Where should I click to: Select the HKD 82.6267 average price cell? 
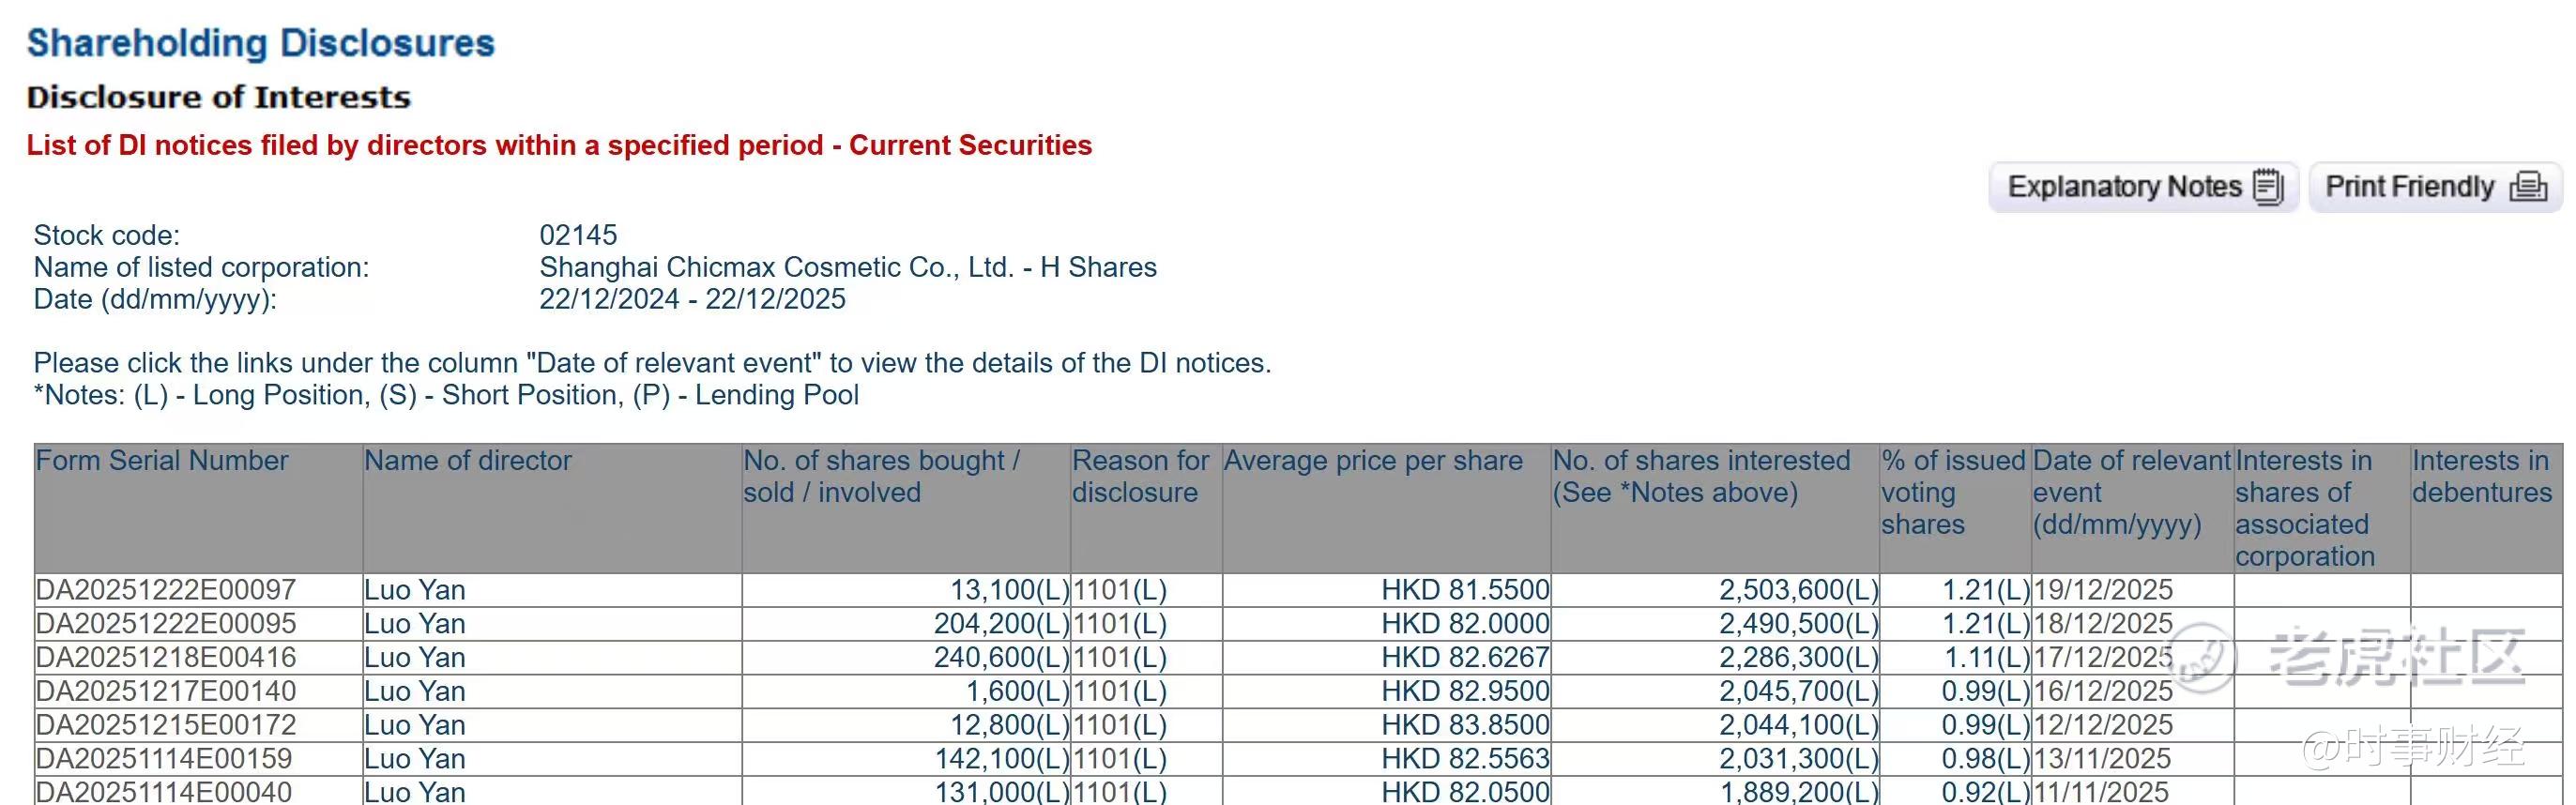[1465, 658]
